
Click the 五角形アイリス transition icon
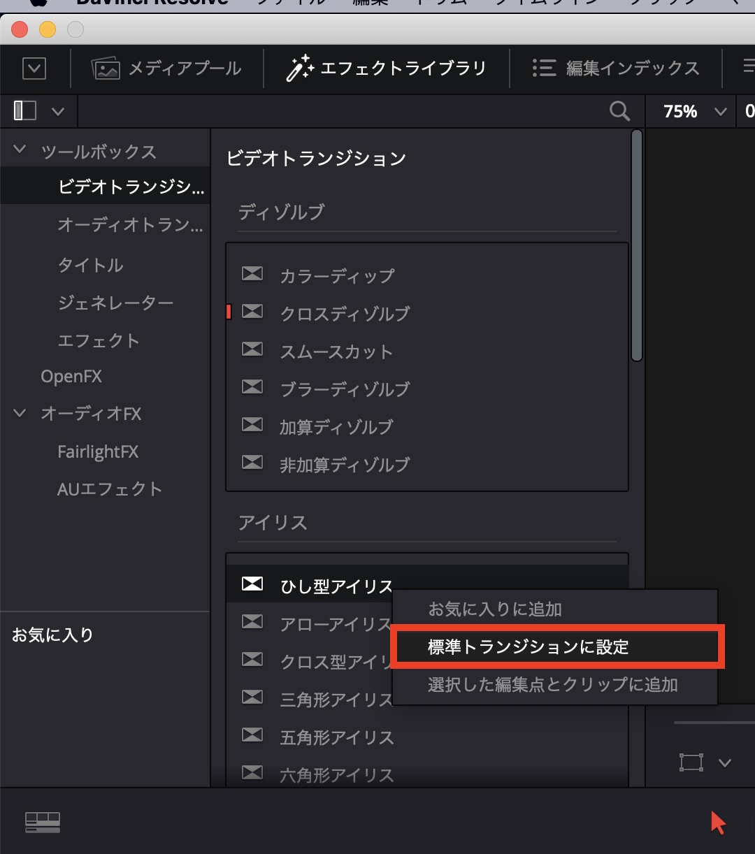pyautogui.click(x=252, y=734)
